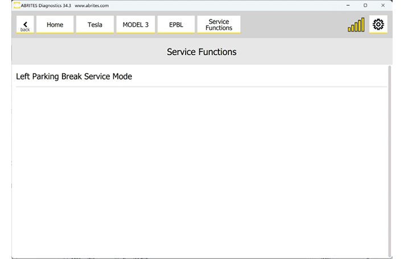
Task: Open Left Parking Break Service Mode
Action: [74, 76]
